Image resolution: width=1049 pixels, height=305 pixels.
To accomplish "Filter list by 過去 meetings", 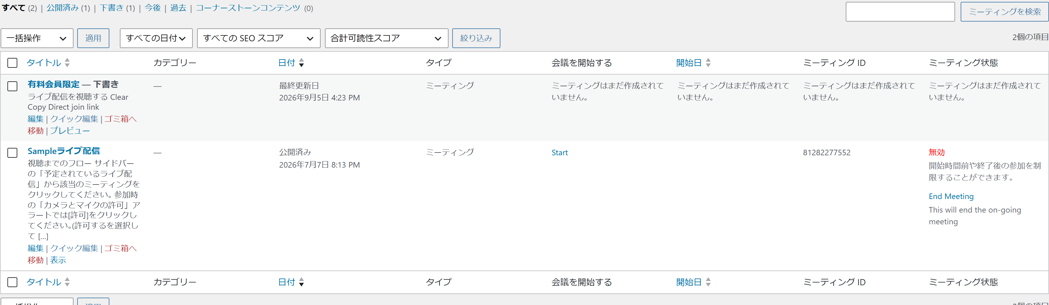I will (178, 8).
